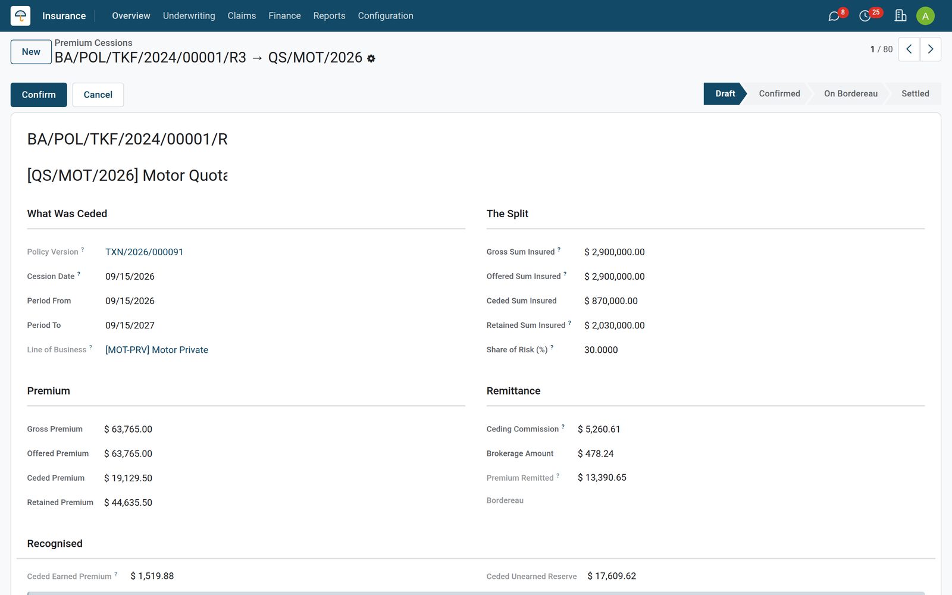Open the Finance menu
The width and height of the screenshot is (952, 595).
click(x=284, y=16)
